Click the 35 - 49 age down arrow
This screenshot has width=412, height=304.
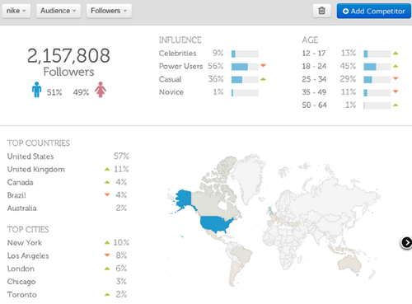pos(396,91)
